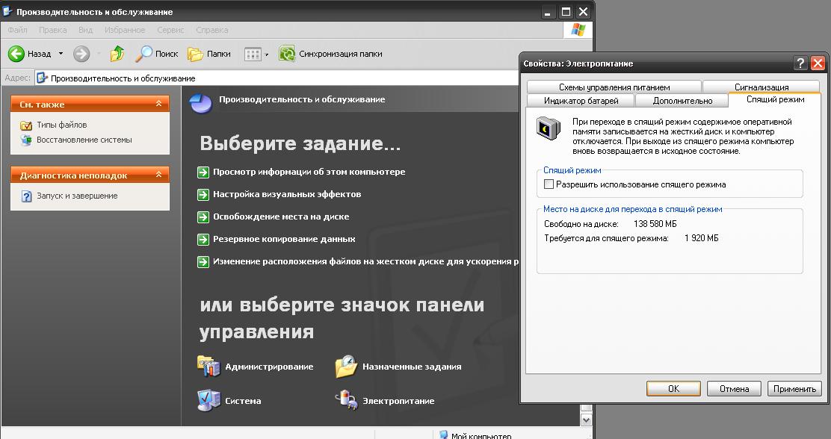
Task: Click the Up folder icon
Action: 117,54
